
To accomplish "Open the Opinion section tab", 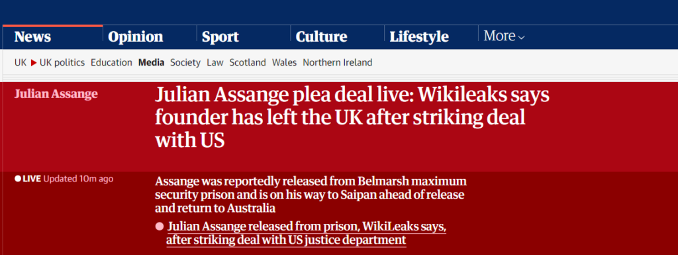I will click(135, 36).
